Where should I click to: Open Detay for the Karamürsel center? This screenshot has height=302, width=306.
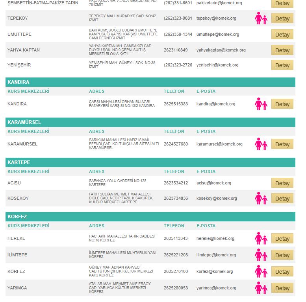(x=282, y=144)
